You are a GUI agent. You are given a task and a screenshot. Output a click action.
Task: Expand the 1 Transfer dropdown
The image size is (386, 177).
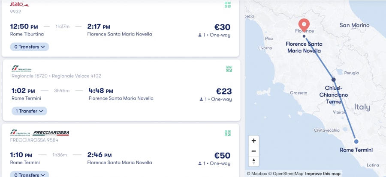point(29,111)
